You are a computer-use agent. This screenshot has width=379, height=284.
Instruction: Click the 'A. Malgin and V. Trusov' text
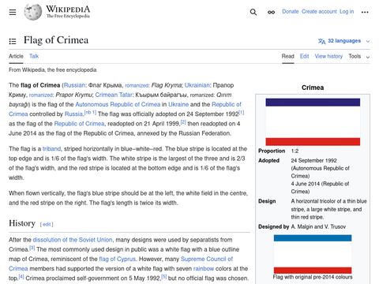tap(318, 226)
